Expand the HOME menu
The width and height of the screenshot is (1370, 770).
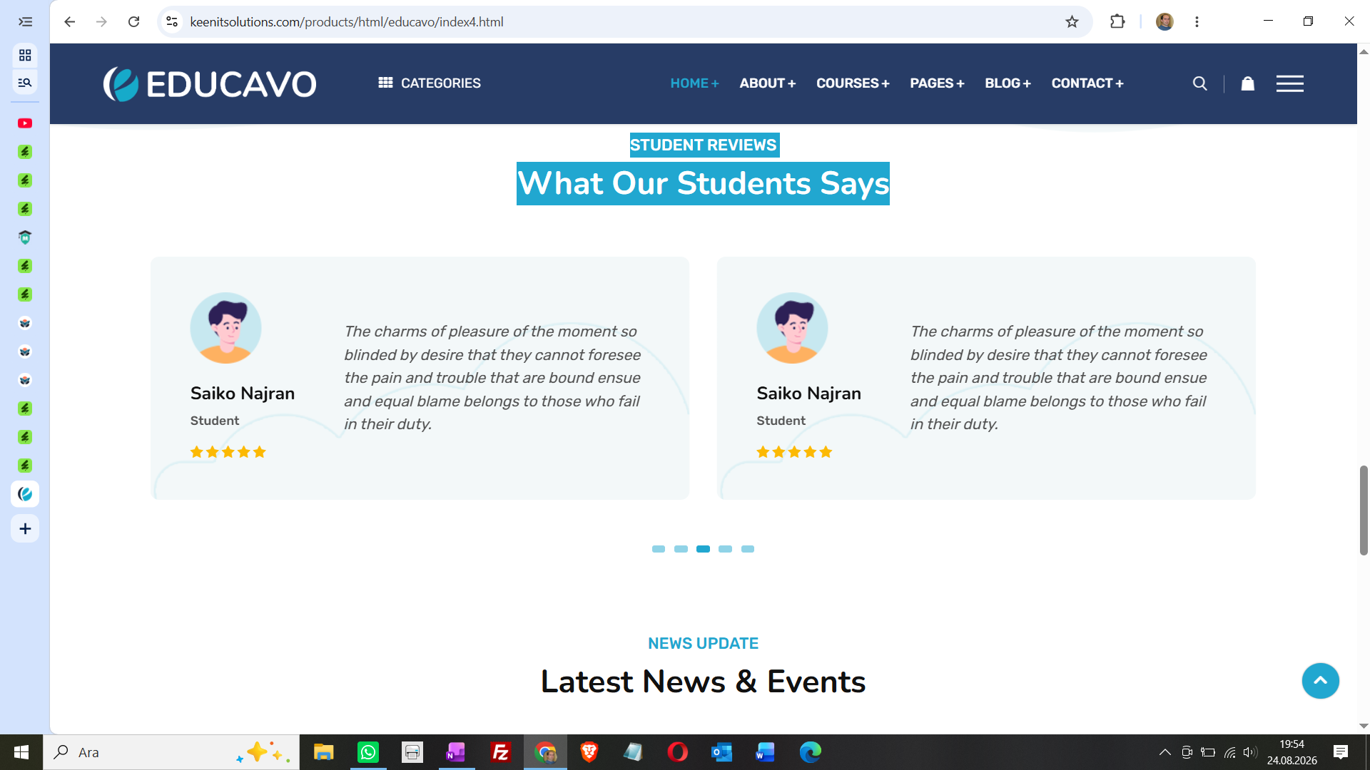(x=694, y=83)
